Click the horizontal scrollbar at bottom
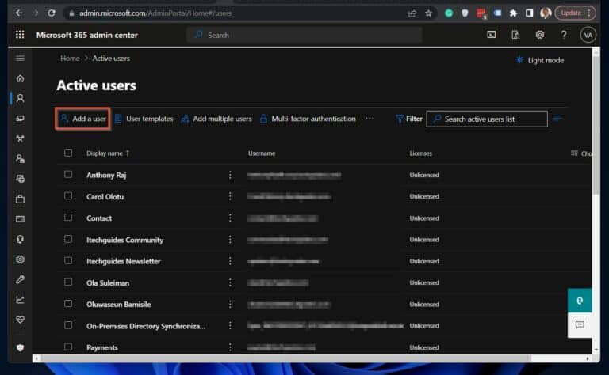 point(285,358)
